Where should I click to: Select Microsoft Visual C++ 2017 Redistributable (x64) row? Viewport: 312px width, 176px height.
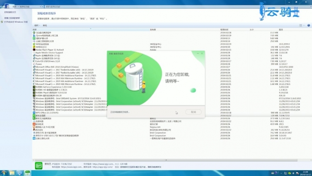click(172, 70)
